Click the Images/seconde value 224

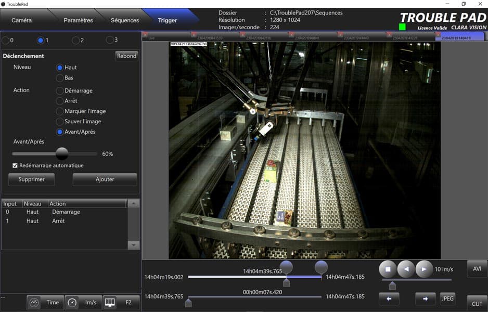[x=274, y=27]
